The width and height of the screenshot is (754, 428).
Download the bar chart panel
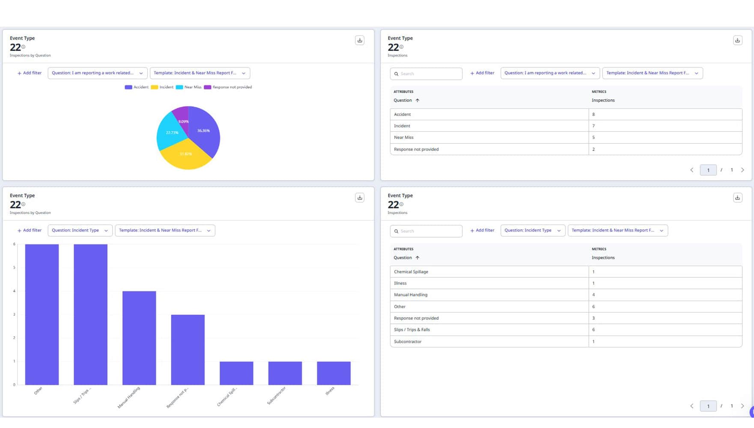360,197
